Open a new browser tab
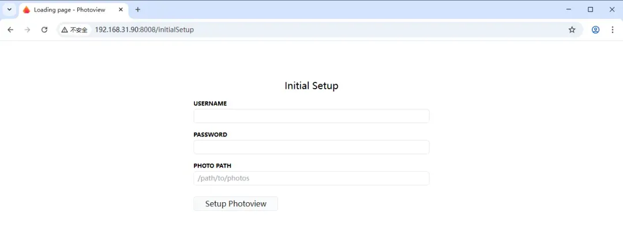The width and height of the screenshot is (623, 231). click(x=138, y=10)
